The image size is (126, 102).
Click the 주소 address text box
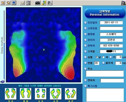pyautogui.click(x=105, y=74)
